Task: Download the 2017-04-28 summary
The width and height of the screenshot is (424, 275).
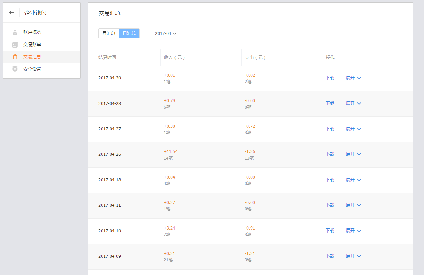Action: coord(330,103)
